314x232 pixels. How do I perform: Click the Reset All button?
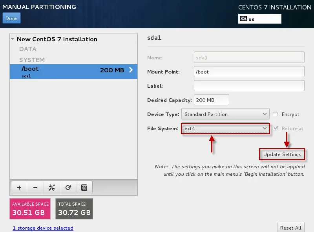[x=290, y=228]
